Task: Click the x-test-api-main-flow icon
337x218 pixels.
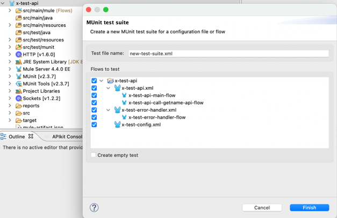Action: tap(124, 96)
